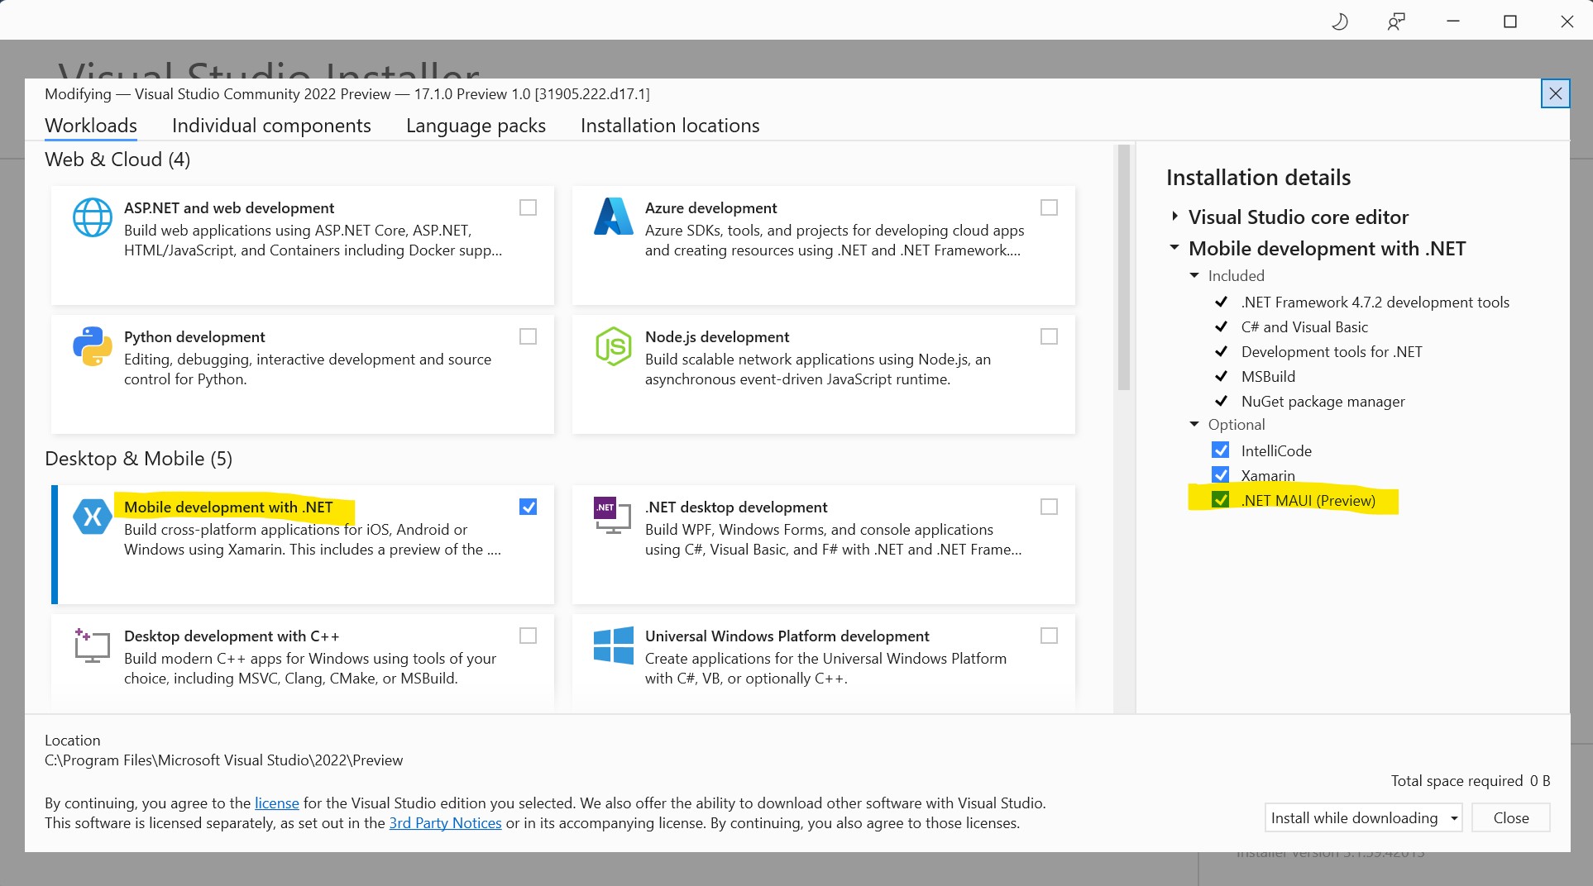The image size is (1593, 886).
Task: Select the Node.js workload icon
Action: click(614, 346)
